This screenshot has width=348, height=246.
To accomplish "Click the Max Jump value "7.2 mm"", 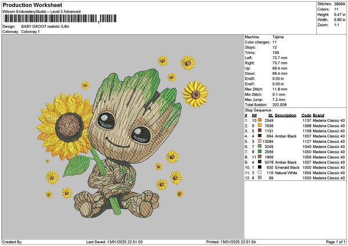I will coord(279,100).
